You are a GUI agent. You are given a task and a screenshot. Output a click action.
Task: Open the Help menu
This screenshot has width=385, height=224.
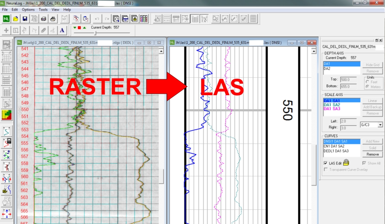click(67, 9)
